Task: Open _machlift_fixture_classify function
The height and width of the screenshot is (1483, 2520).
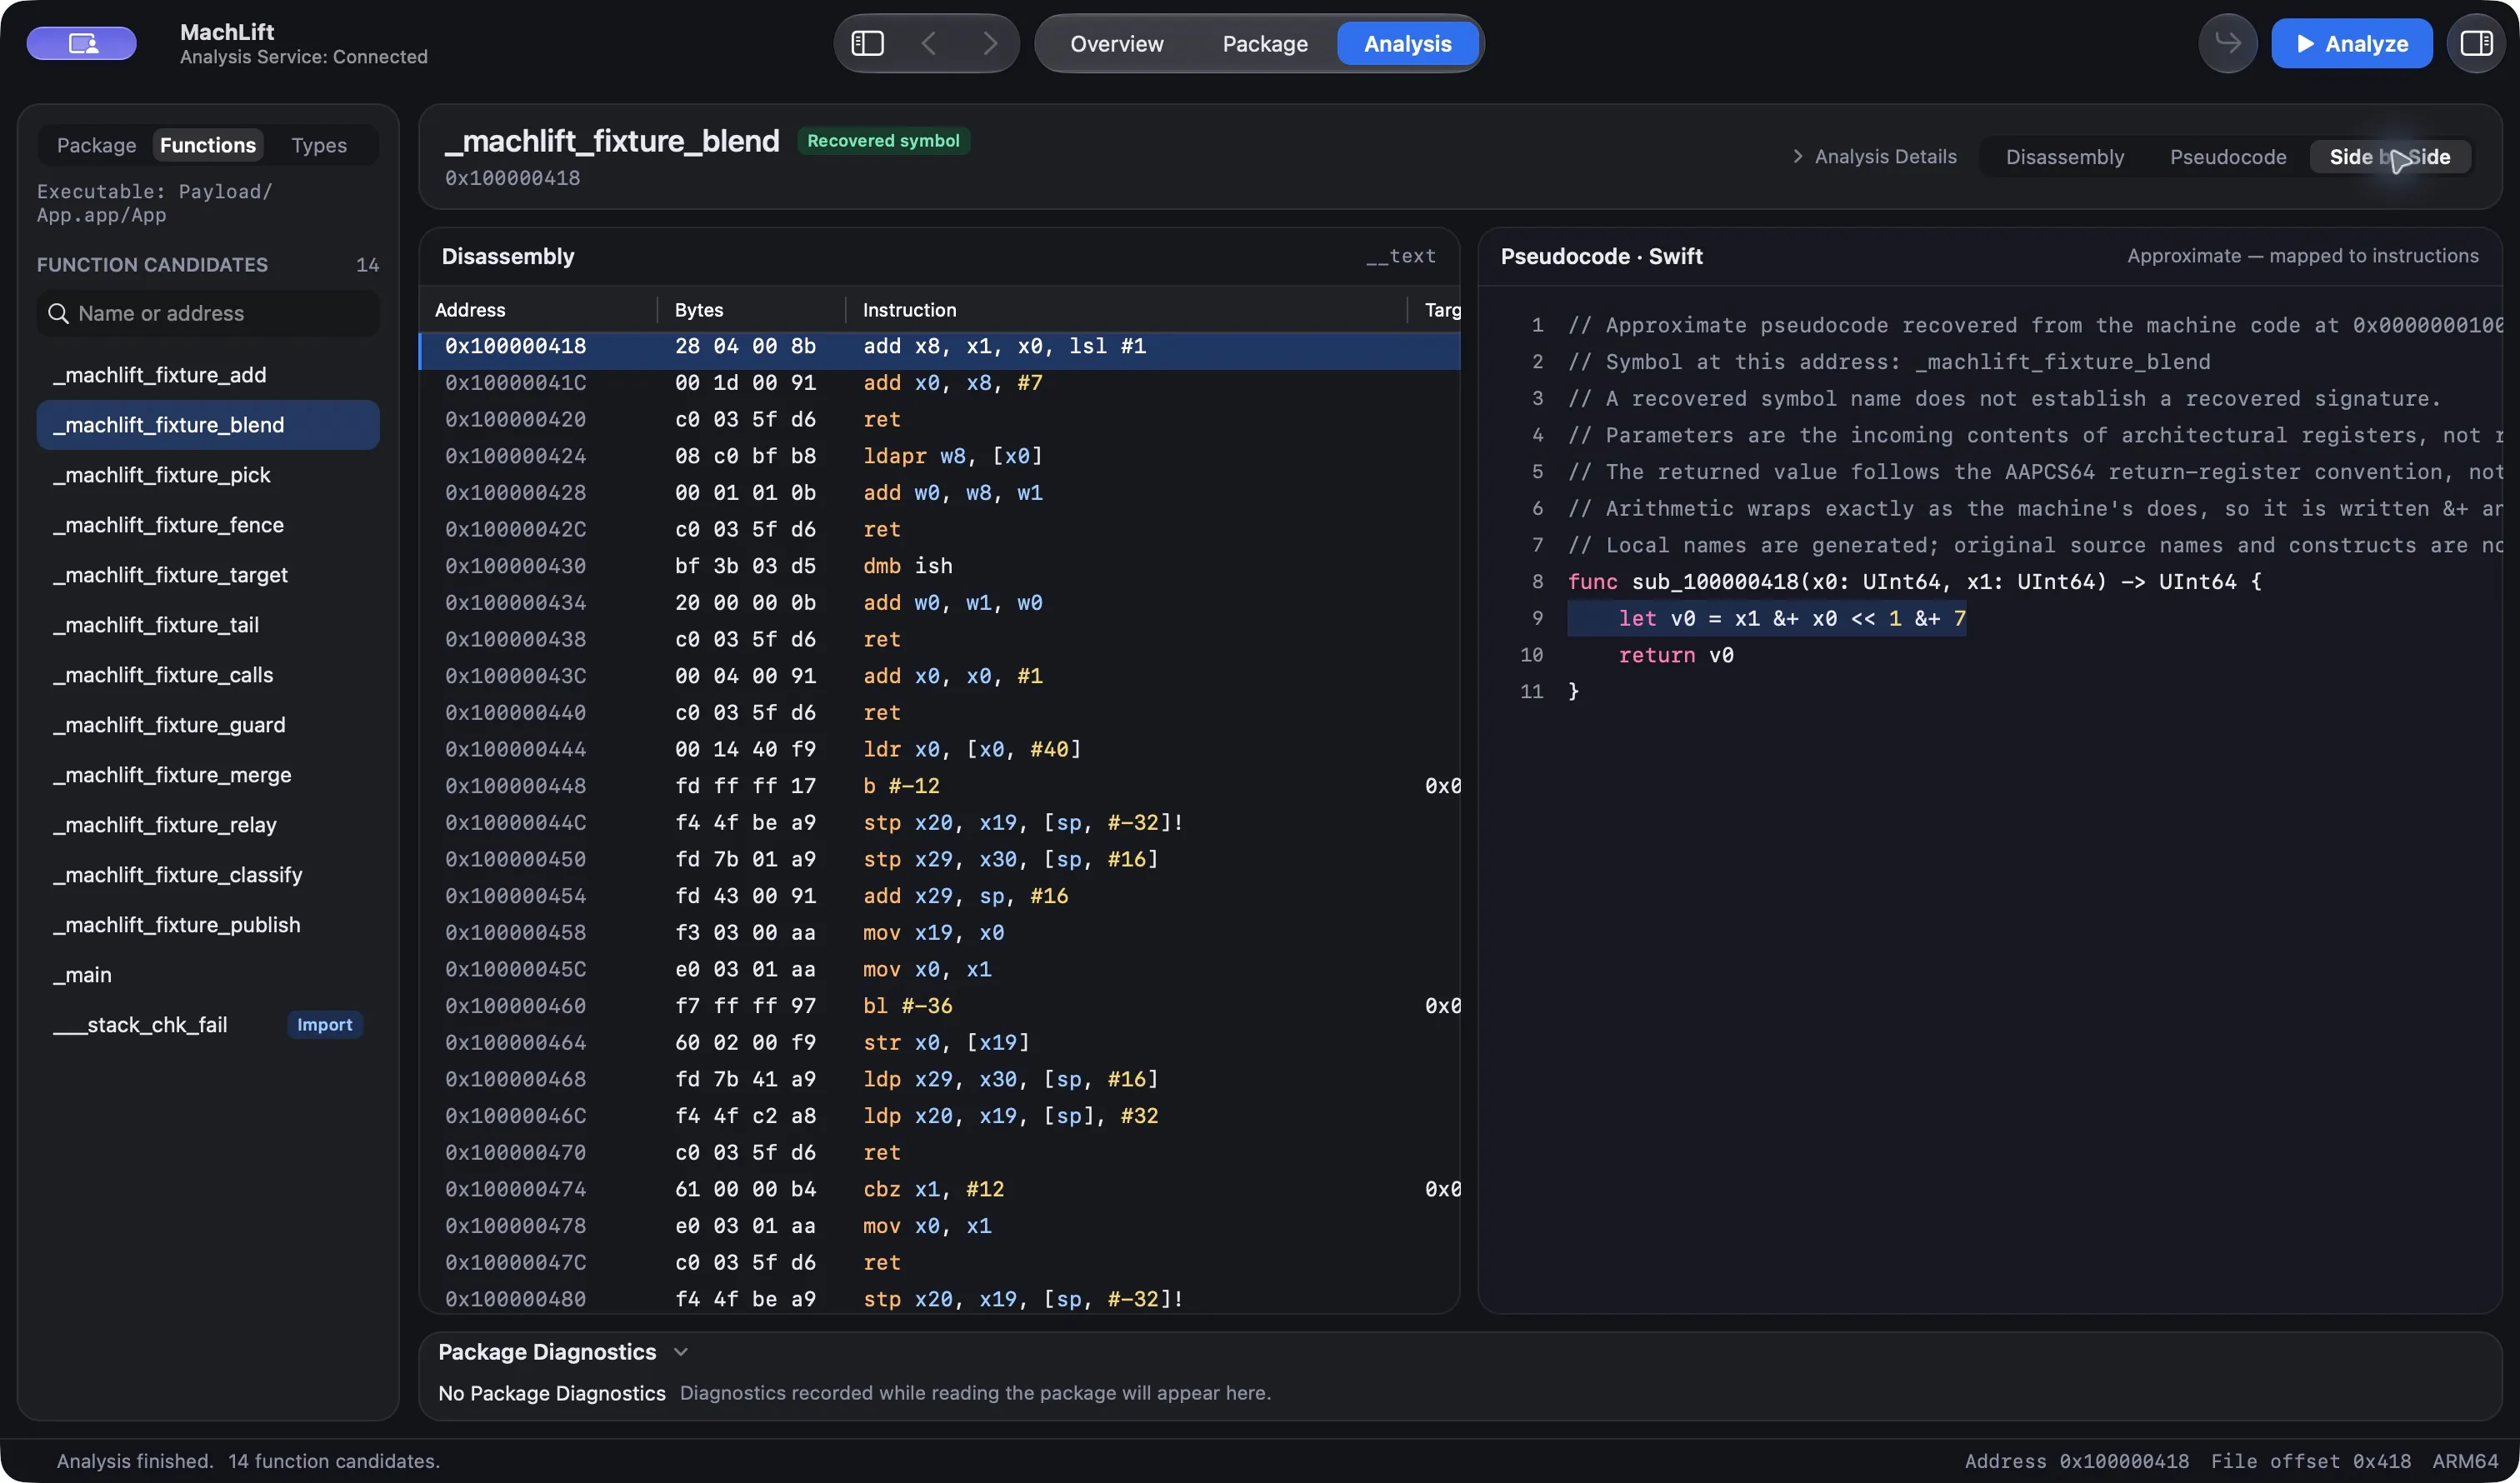Action: point(208,875)
